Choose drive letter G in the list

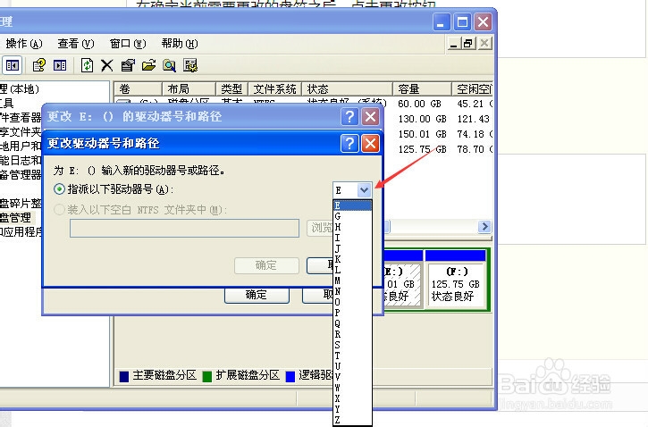352,216
